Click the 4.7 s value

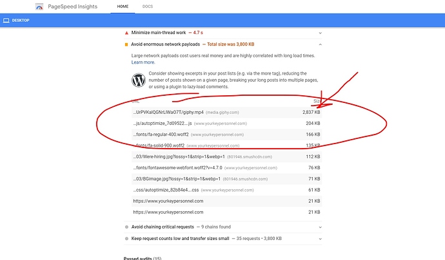[x=198, y=33]
